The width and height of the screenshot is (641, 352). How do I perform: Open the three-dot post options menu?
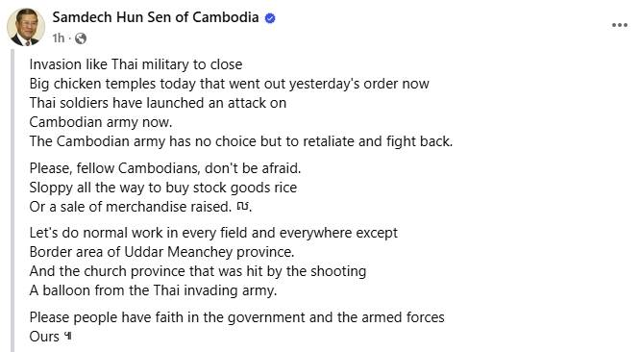tap(619, 25)
